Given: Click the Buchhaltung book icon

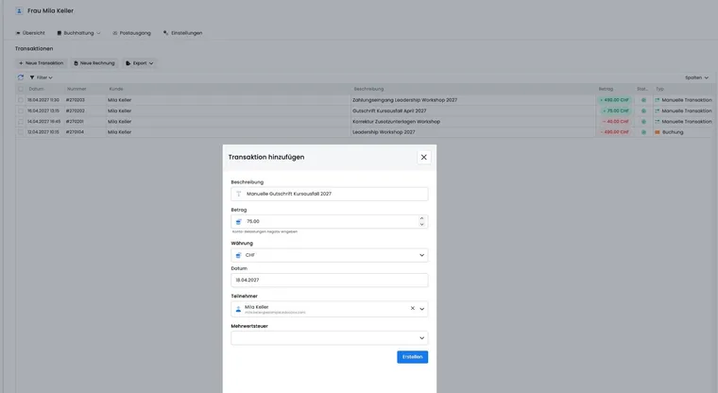Looking at the screenshot, I should pos(60,33).
